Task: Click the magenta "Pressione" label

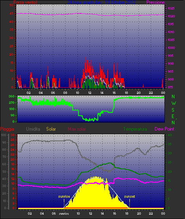Action: 155,2
